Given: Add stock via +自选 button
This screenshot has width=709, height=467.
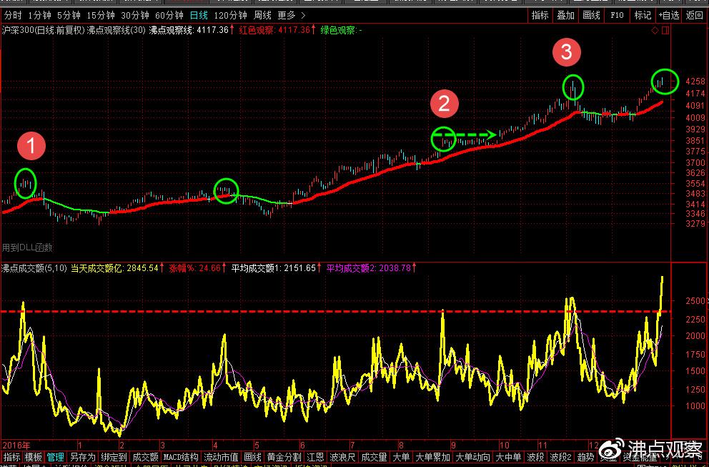Looking at the screenshot, I should [668, 15].
